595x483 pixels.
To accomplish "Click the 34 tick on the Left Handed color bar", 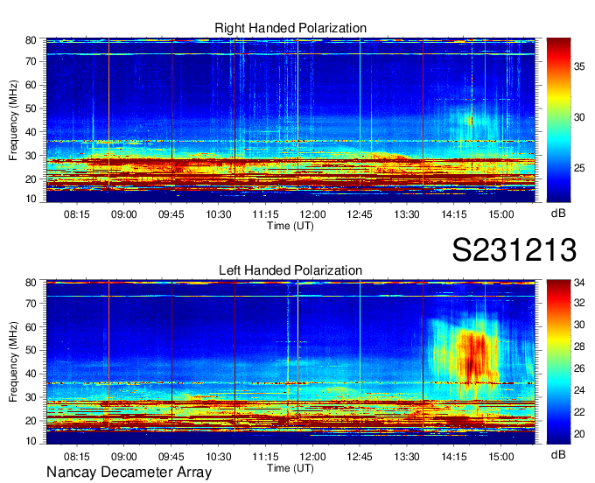I will [x=579, y=283].
